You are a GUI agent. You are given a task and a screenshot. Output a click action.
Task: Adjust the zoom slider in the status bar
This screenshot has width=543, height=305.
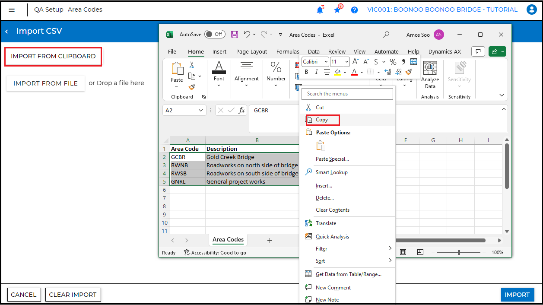click(459, 252)
